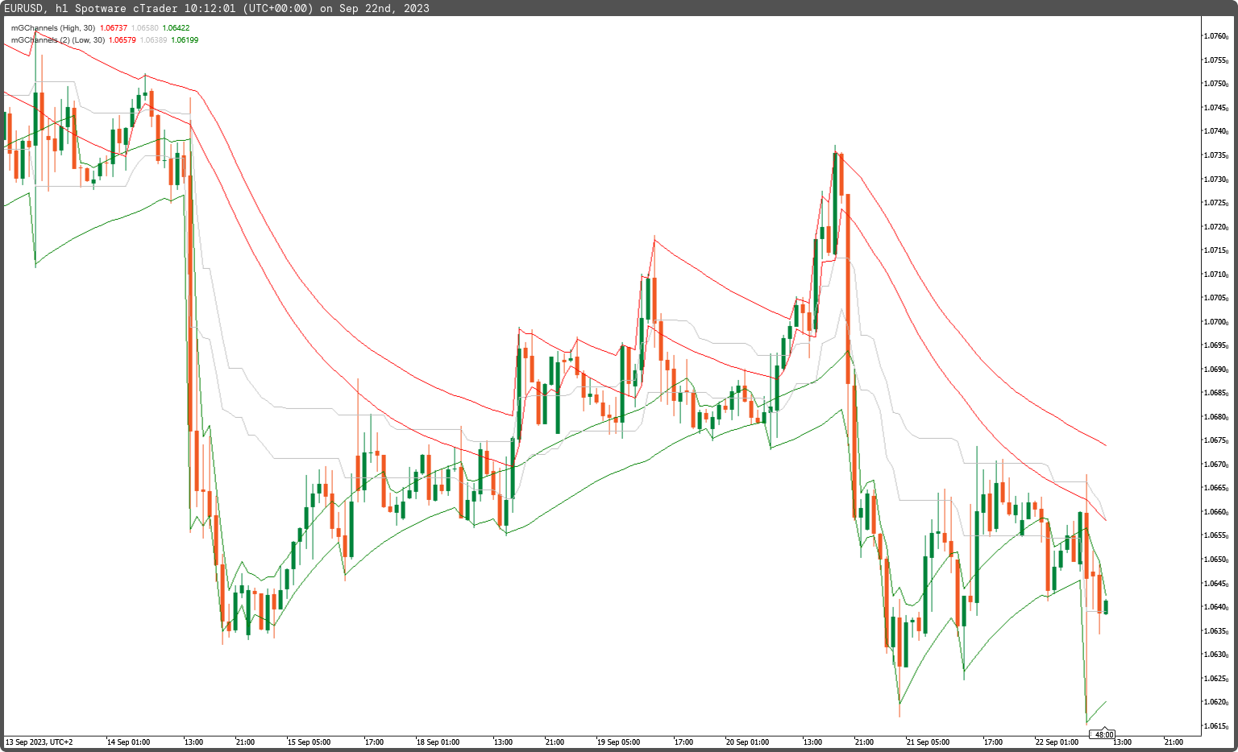Click the last candle on the chart
Viewport: 1238px width, 752px height.
[1105, 605]
